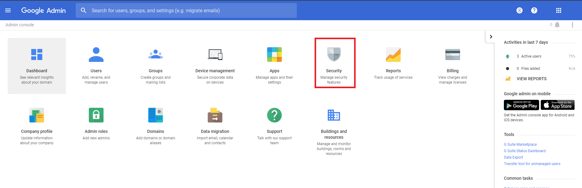Click the Google Admin logo

point(43,10)
